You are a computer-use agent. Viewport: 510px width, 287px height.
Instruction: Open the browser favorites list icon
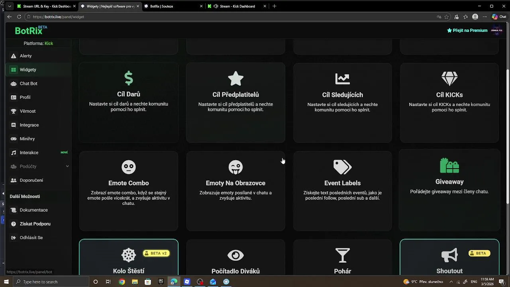click(465, 17)
